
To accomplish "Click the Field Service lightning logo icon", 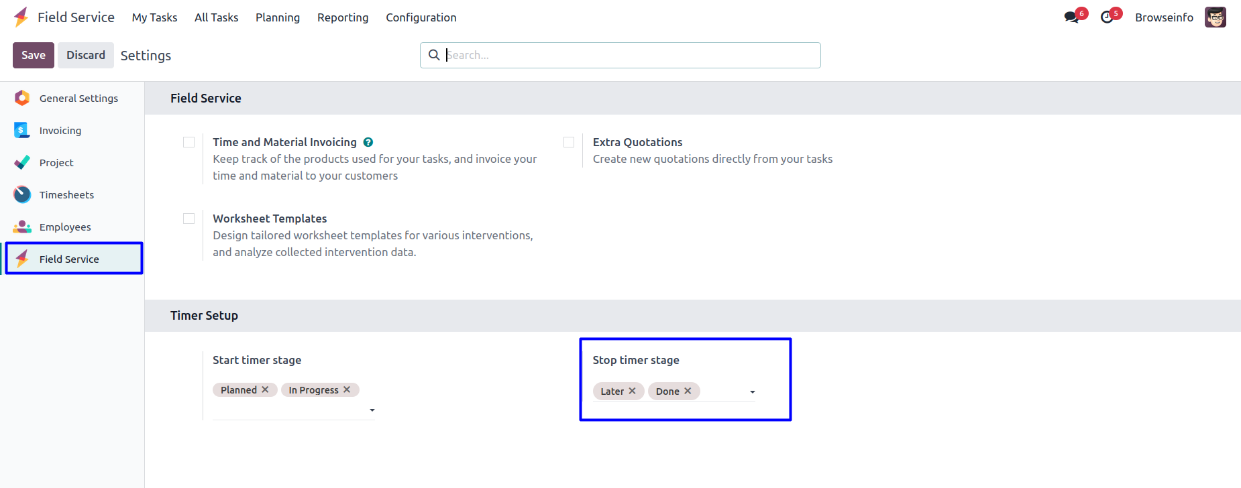I will (21, 17).
